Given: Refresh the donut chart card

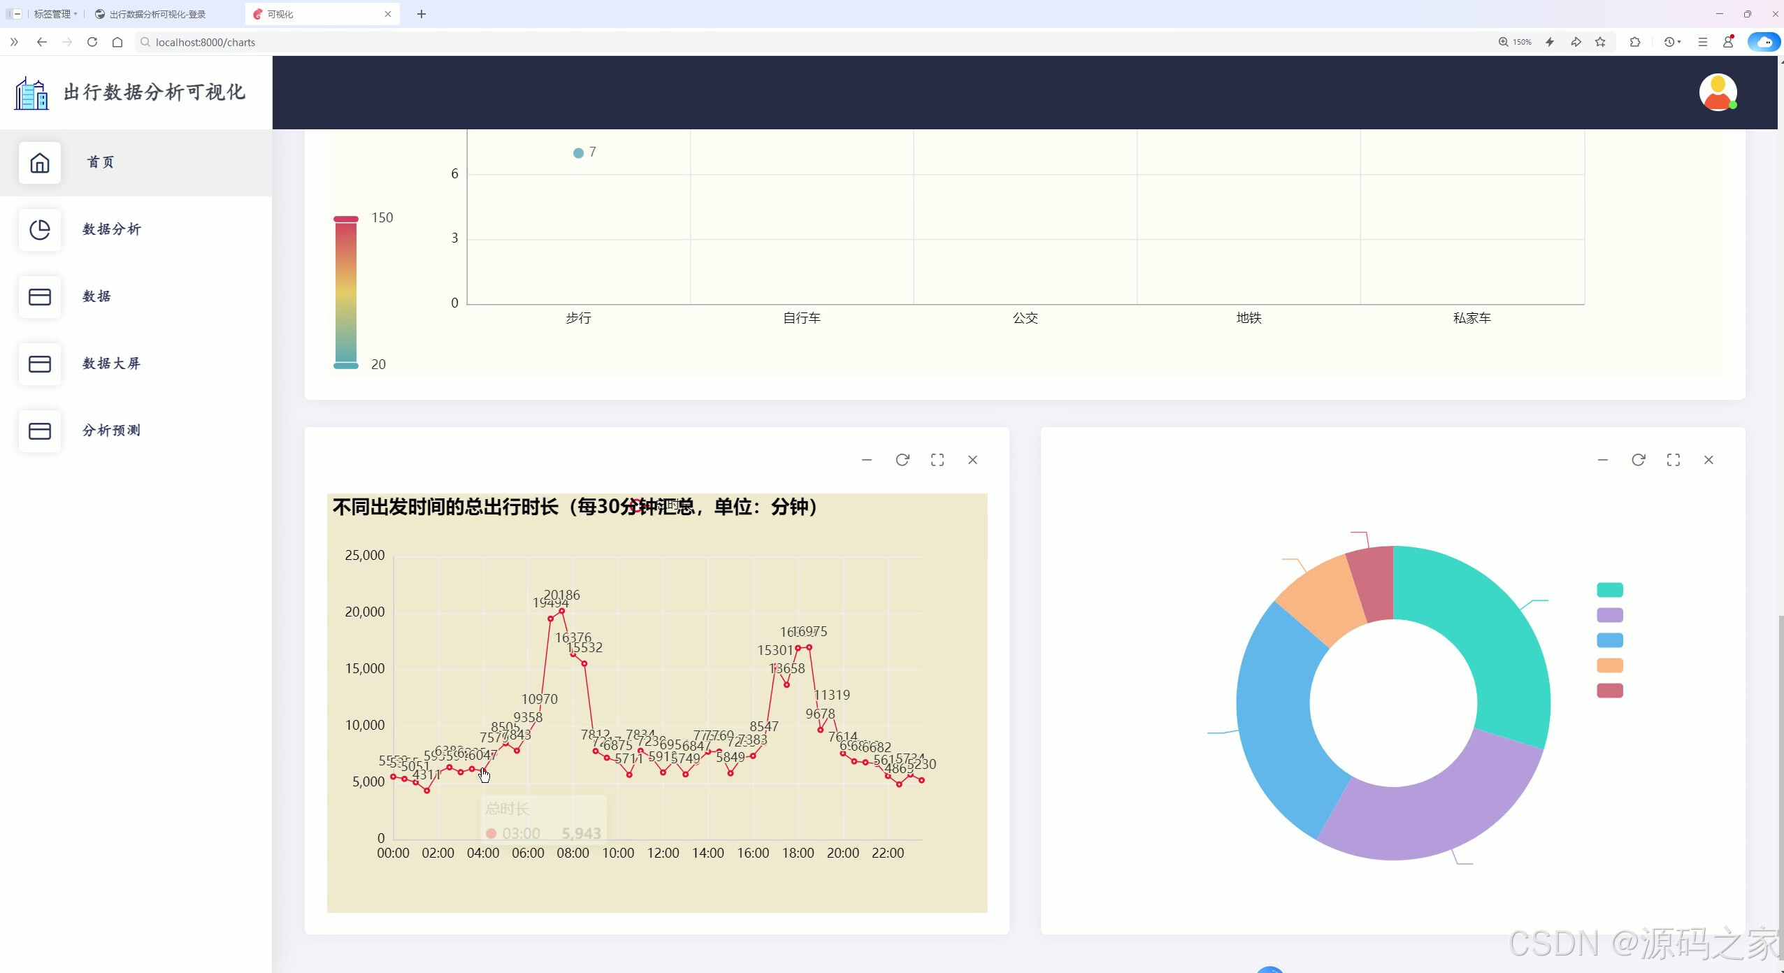Looking at the screenshot, I should point(1638,460).
